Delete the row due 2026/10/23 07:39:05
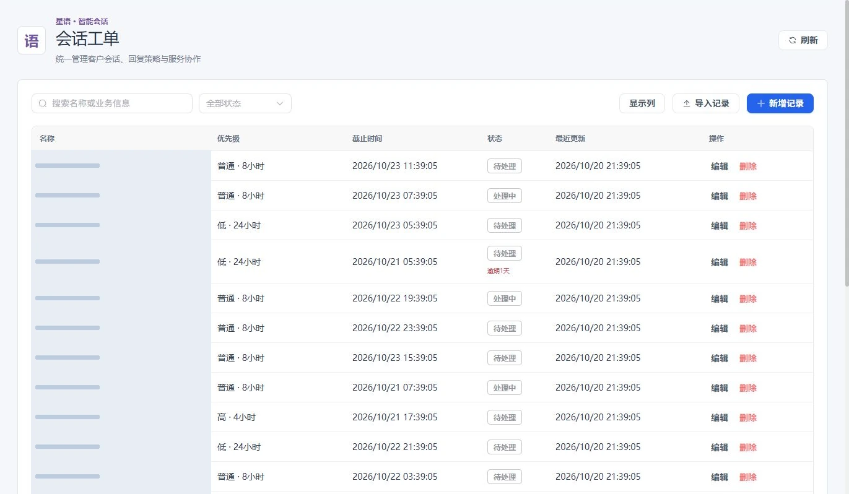Screen dimensions: 849x494 [748, 196]
